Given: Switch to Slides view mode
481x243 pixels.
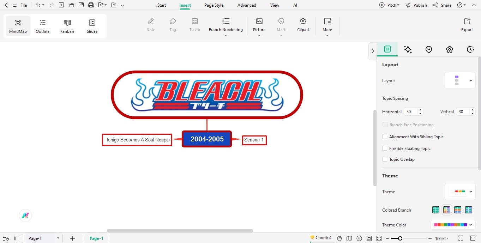Looking at the screenshot, I should click(92, 26).
